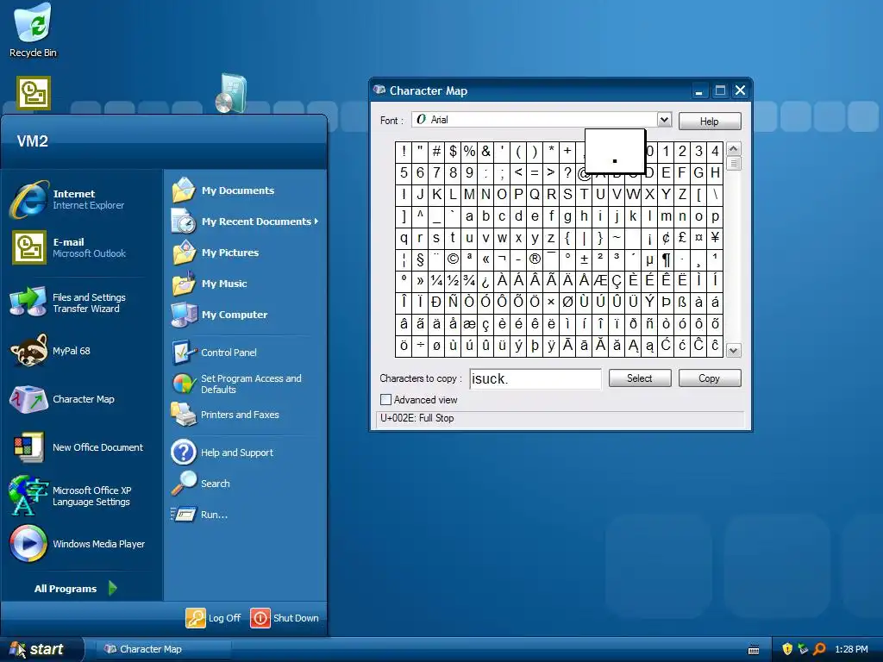883x662 pixels.
Task: Select the ½ fraction character
Action: [453, 280]
